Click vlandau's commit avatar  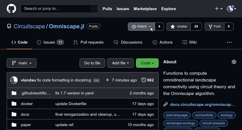14,80
